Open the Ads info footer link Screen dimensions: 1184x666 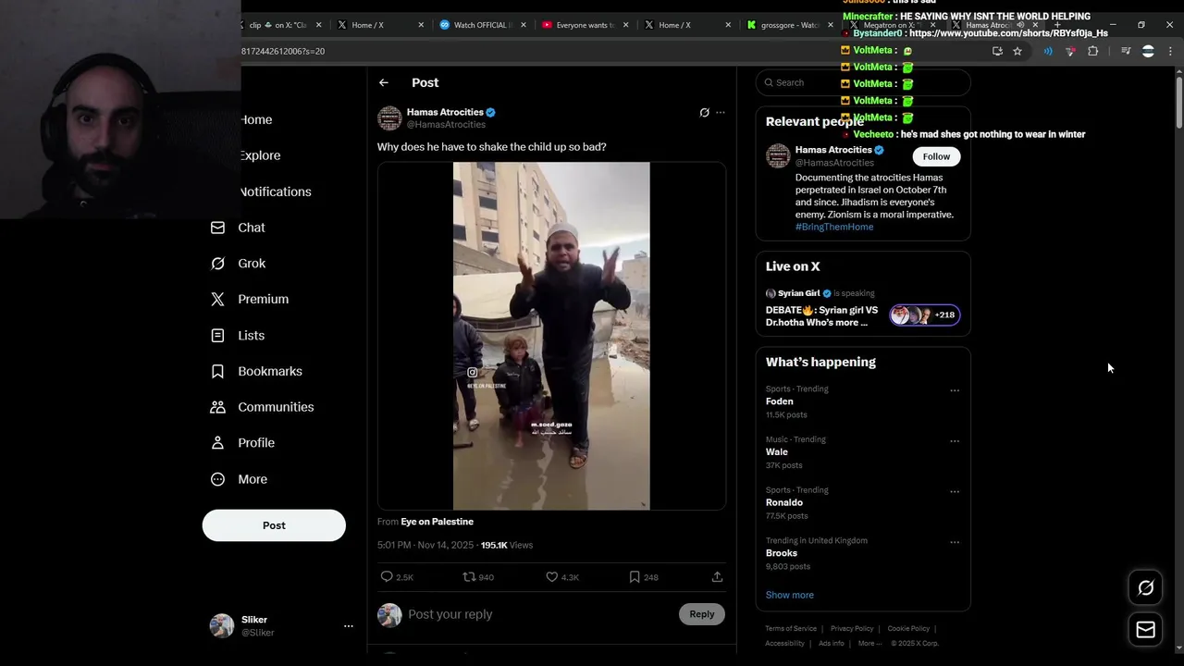point(832,644)
